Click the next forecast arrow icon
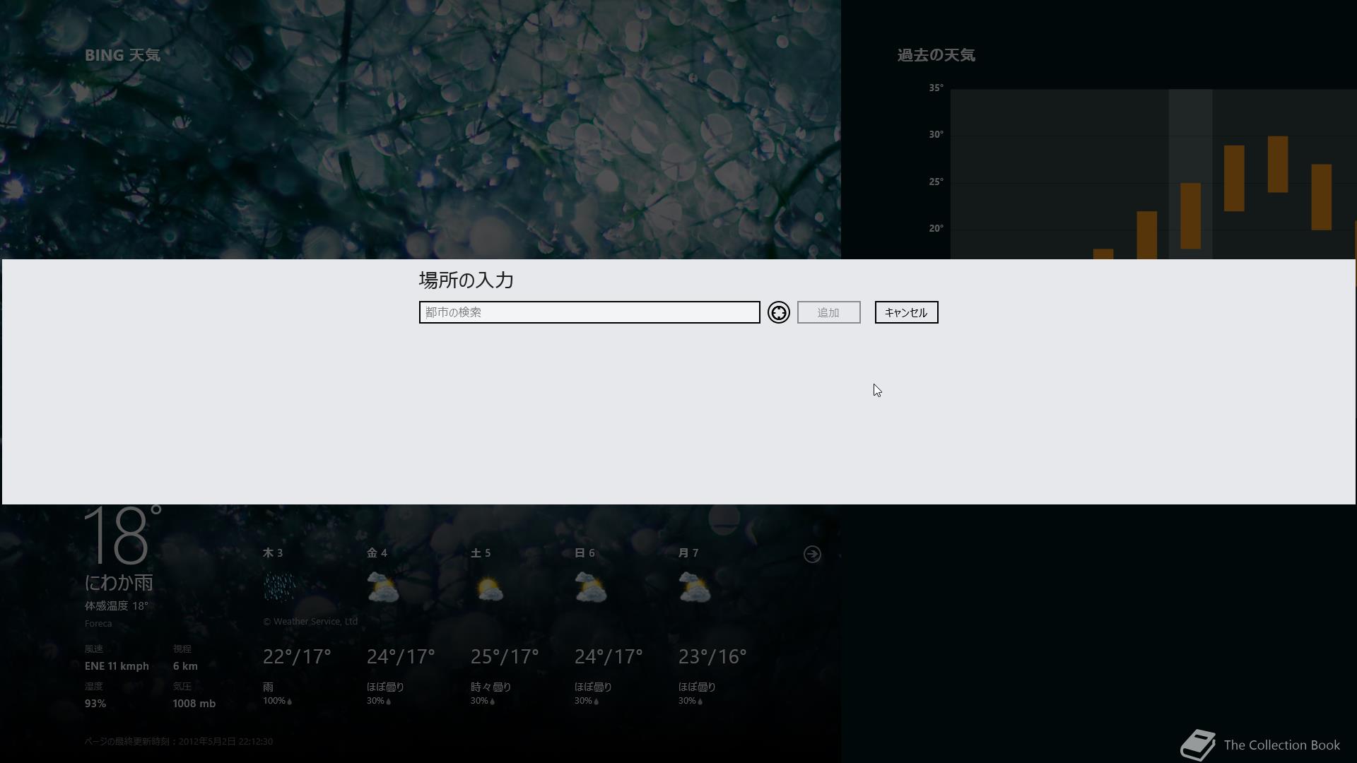The height and width of the screenshot is (763, 1357). (x=812, y=554)
